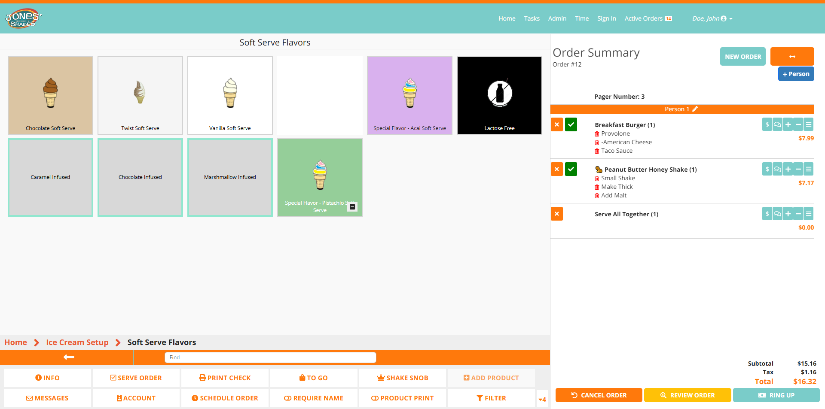Edit Person 1 name with pencil icon
This screenshot has height=409, width=825.
(x=695, y=109)
